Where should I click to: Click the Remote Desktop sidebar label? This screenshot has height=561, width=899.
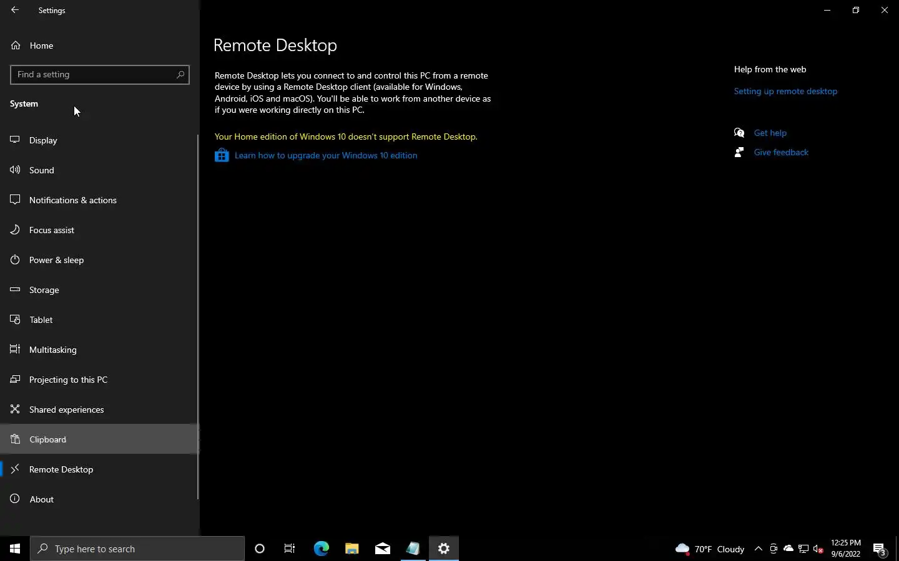tap(61, 469)
